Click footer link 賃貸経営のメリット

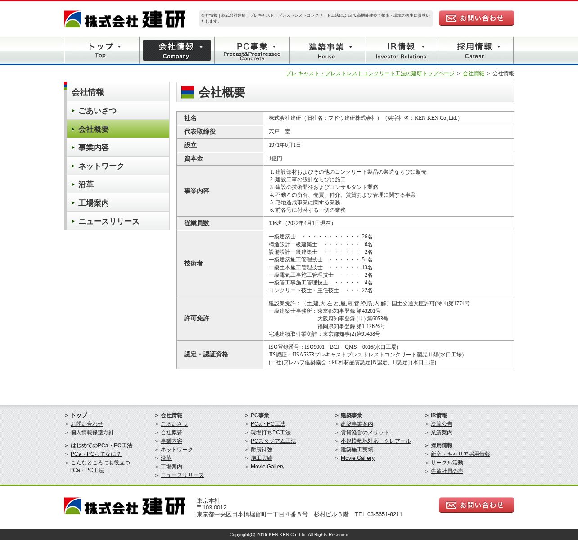(365, 432)
